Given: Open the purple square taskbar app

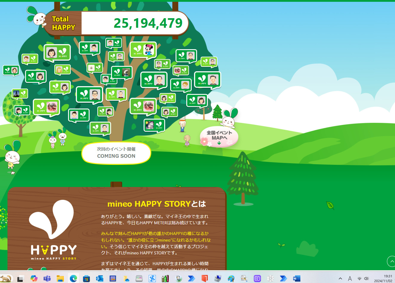Looking at the screenshot, I should click(x=257, y=279).
